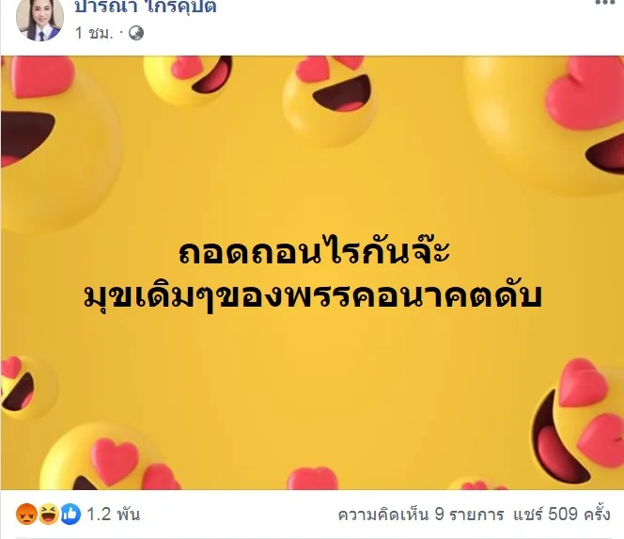624x539 pixels.
Task: Open ความคิดเห็น 9 รายการ comments
Action: tap(421, 515)
